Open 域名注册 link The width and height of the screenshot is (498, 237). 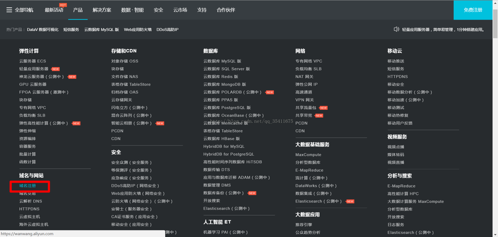point(27,186)
